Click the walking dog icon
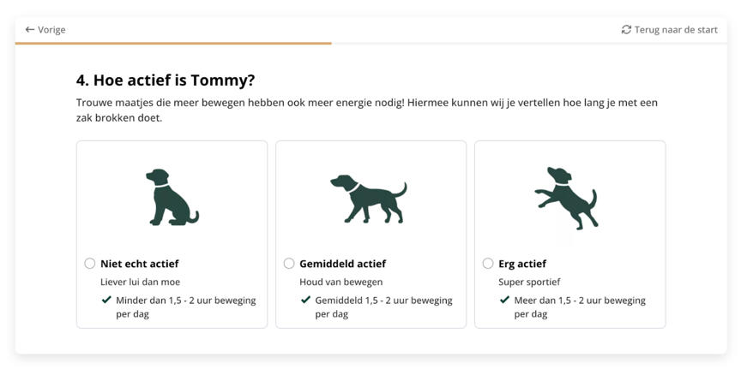741x369 pixels. coord(369,199)
